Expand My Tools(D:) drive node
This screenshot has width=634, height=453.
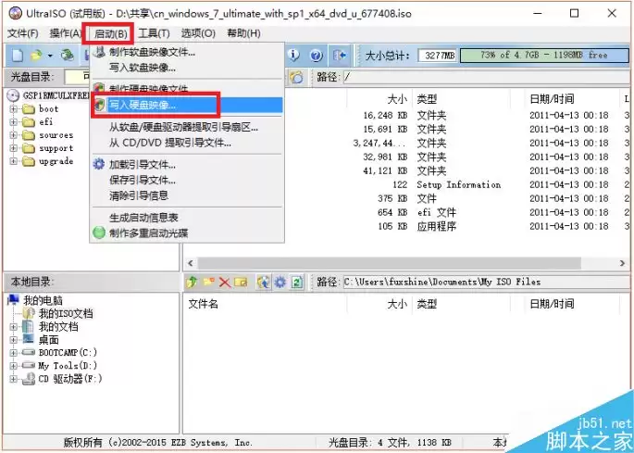(x=13, y=366)
